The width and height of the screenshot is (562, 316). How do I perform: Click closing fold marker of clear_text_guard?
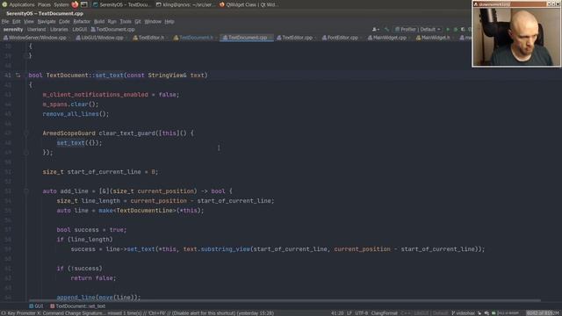pyautogui.click(x=26, y=153)
